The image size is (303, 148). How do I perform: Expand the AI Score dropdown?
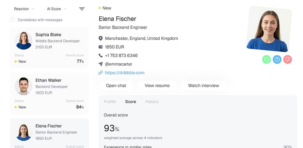coord(56,9)
